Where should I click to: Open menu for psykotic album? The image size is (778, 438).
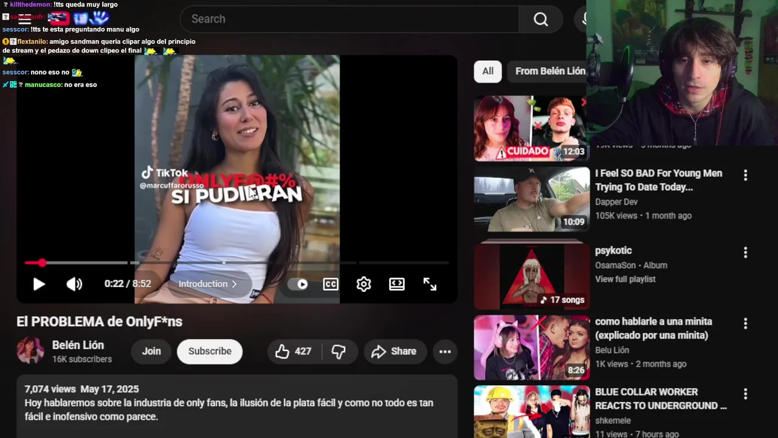tap(745, 252)
